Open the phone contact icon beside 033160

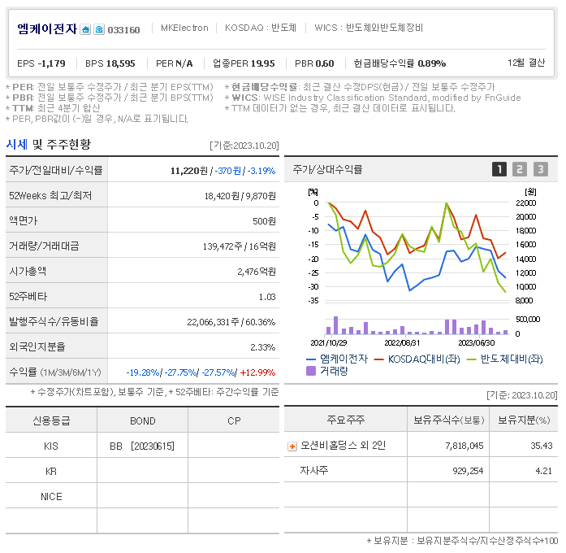[99, 29]
